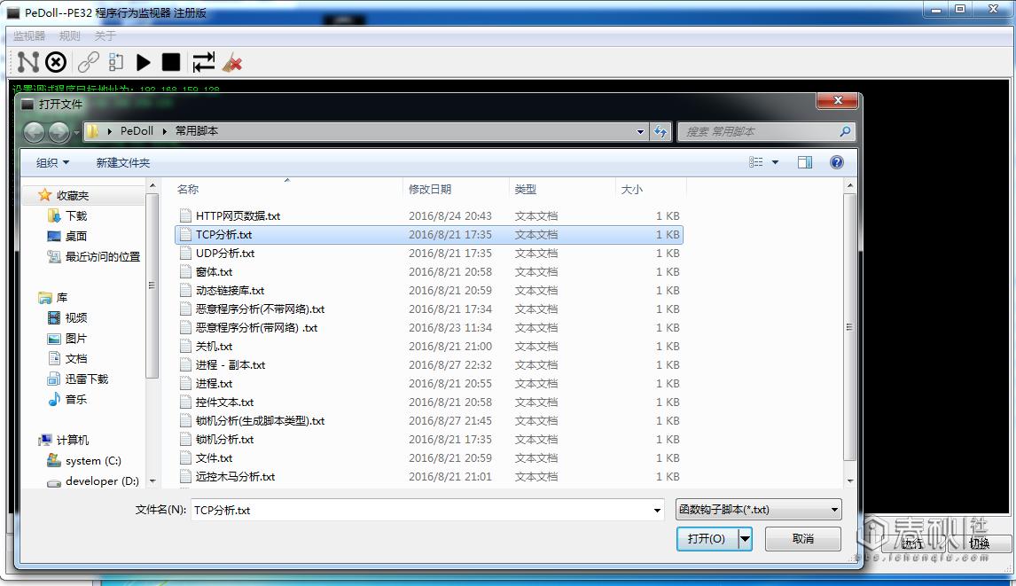Refresh the folder location
Viewport: 1016px width, 586px height.
[660, 131]
